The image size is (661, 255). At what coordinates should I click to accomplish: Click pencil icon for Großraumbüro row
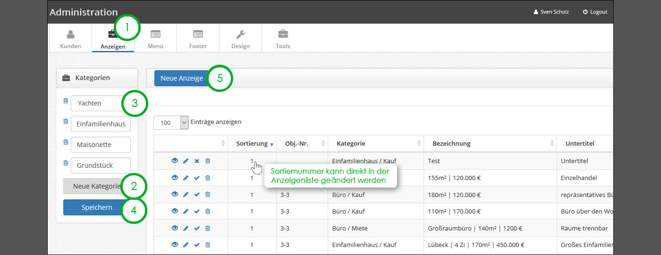pos(186,228)
